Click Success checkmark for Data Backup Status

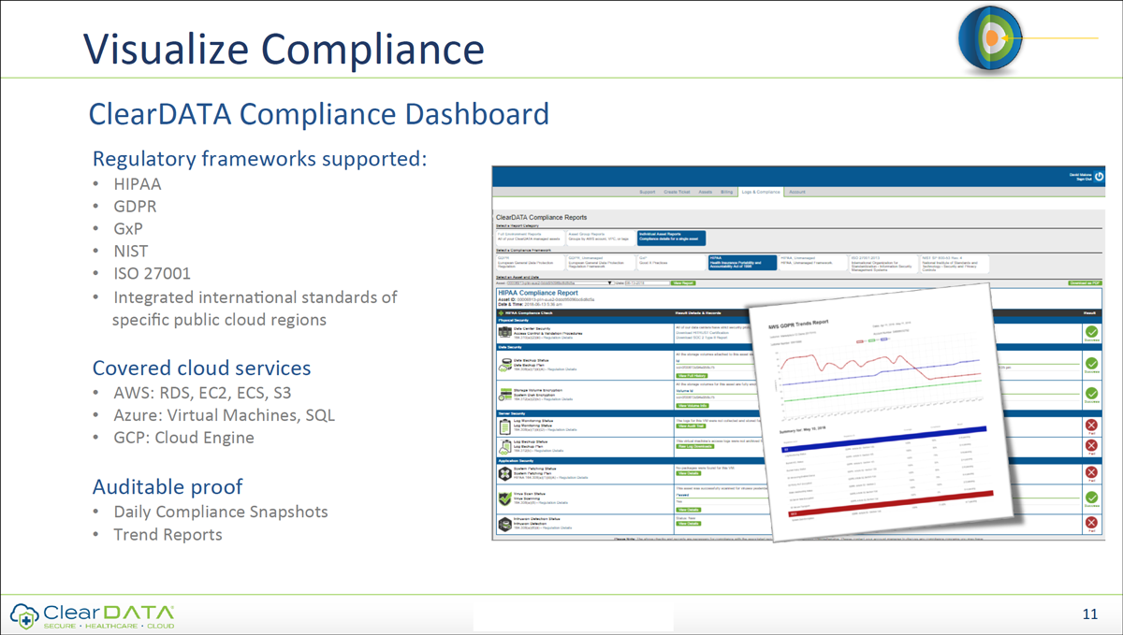point(1091,363)
